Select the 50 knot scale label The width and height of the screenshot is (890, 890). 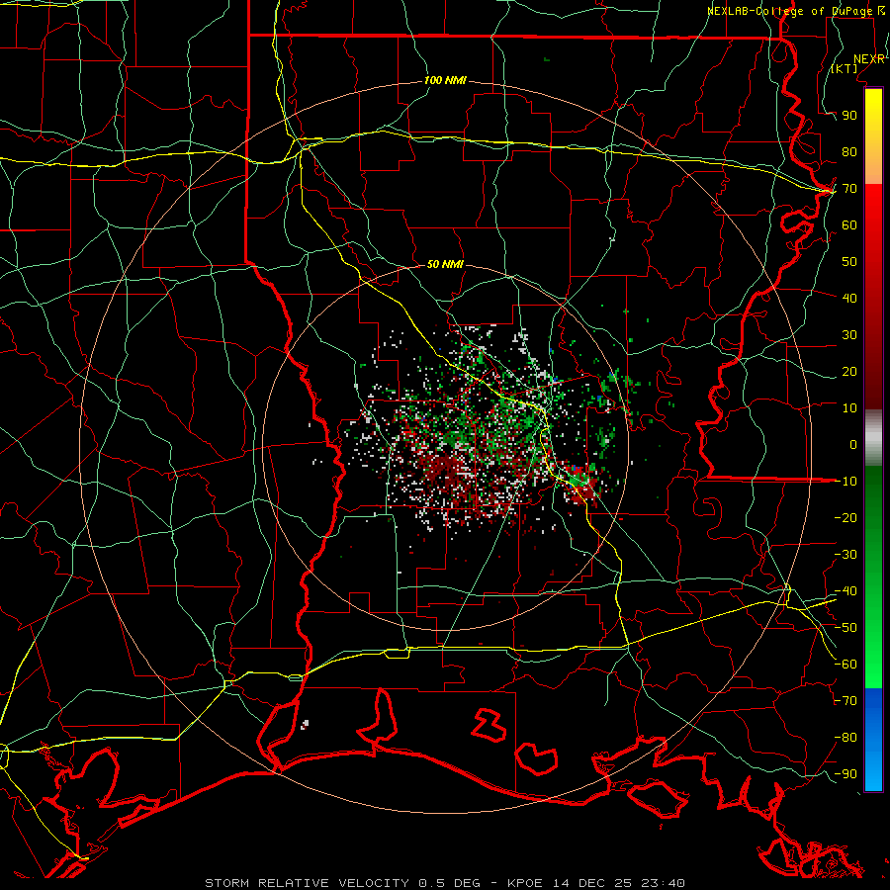click(x=849, y=262)
